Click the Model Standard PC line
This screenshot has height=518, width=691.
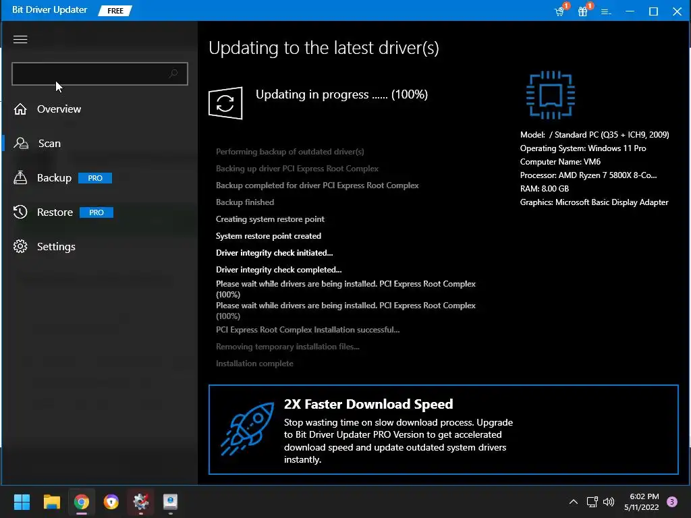(595, 135)
